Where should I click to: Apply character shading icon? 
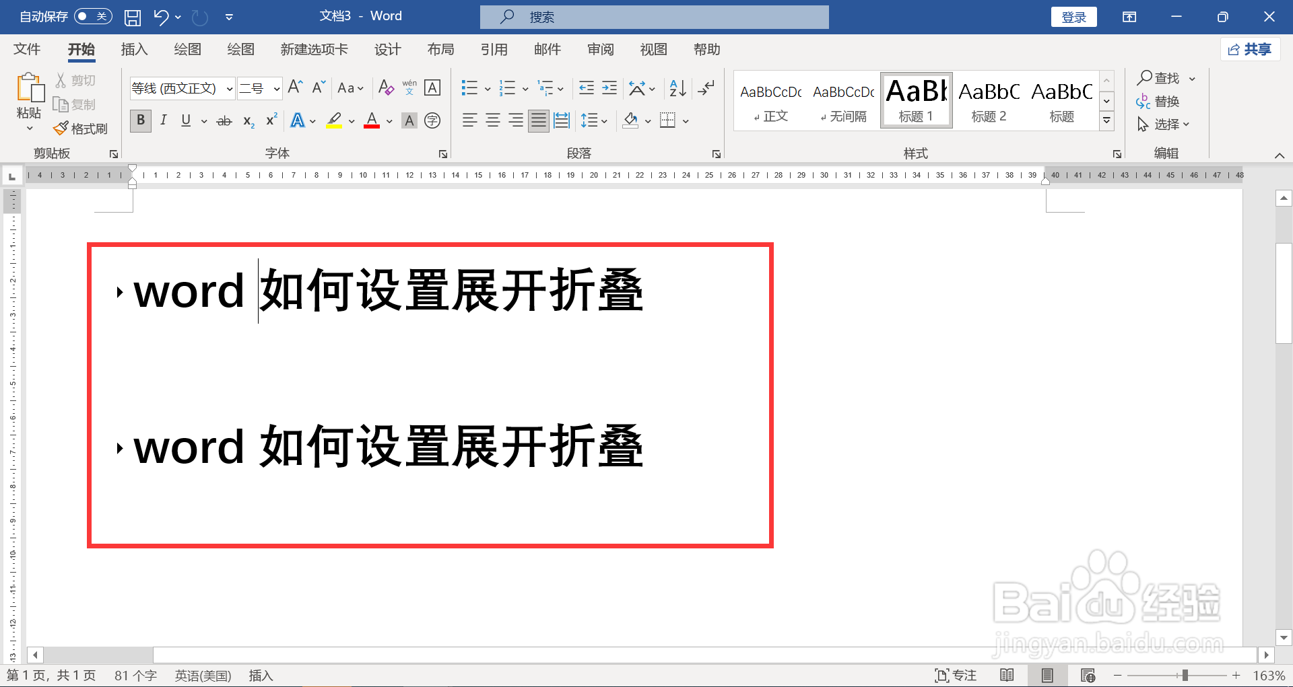pyautogui.click(x=409, y=121)
